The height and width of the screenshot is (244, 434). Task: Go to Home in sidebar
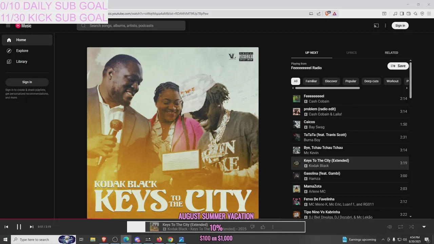tap(27, 40)
